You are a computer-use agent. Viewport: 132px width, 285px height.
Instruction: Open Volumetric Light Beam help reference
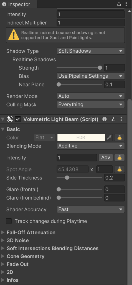(105, 119)
